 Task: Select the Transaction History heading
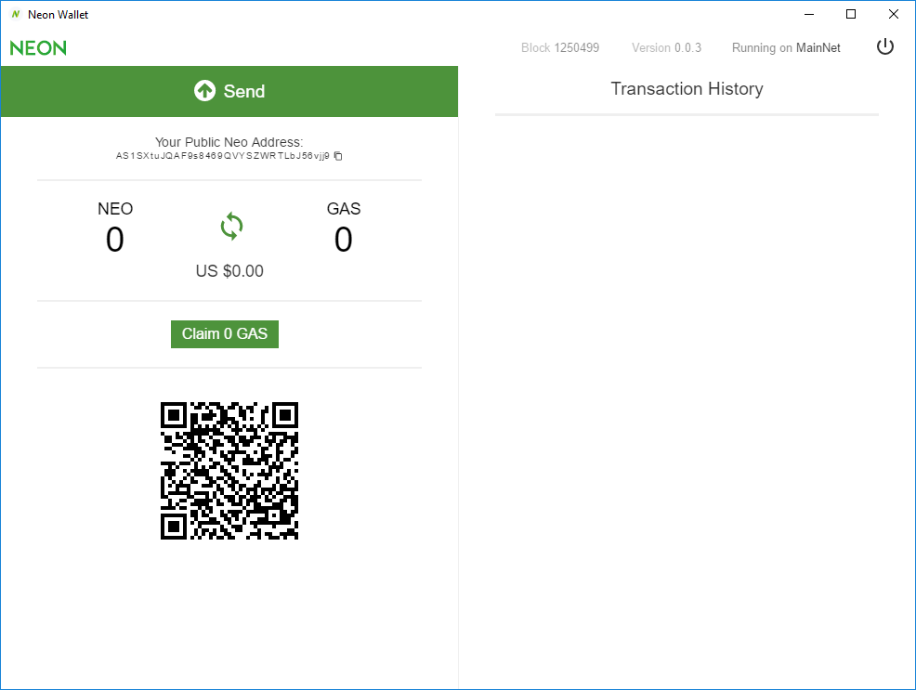[x=687, y=88]
